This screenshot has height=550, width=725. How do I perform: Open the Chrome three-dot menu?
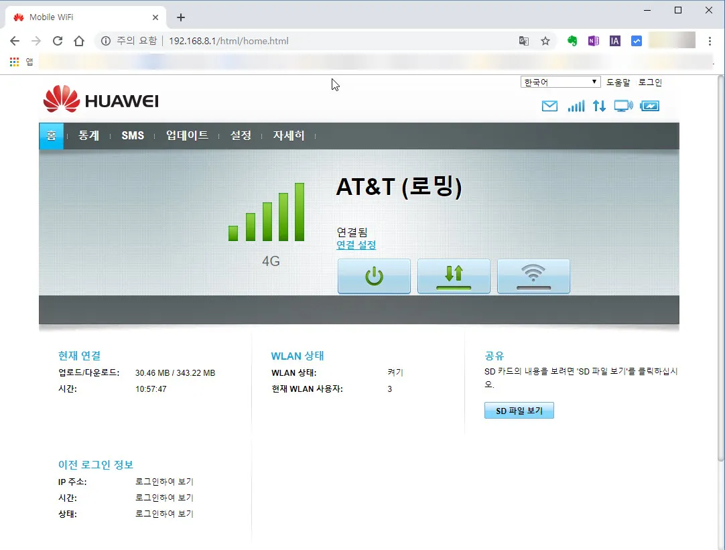coord(710,41)
